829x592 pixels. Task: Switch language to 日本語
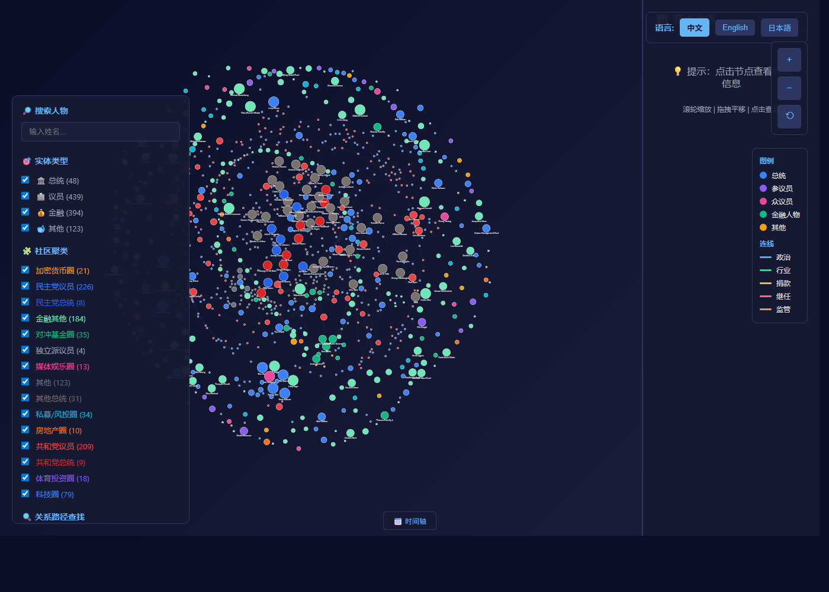(779, 28)
